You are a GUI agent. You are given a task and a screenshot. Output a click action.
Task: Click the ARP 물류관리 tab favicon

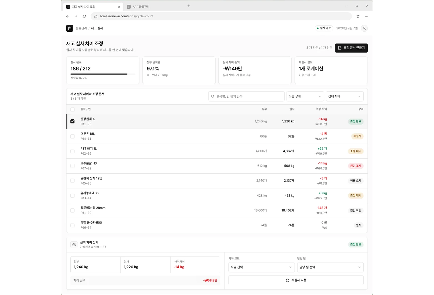(x=129, y=7)
